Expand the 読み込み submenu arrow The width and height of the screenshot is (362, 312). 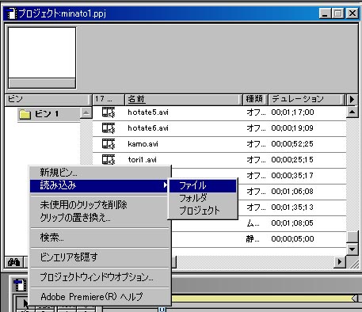click(x=165, y=185)
